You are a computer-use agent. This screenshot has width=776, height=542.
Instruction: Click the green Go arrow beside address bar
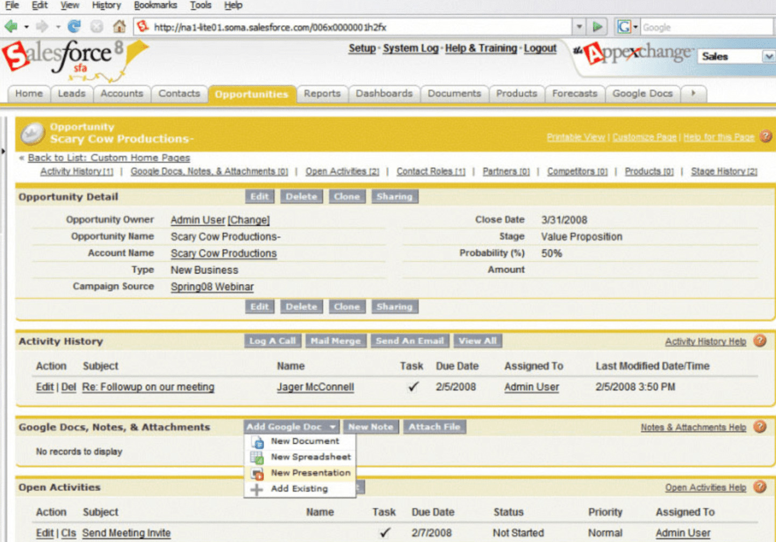(597, 26)
